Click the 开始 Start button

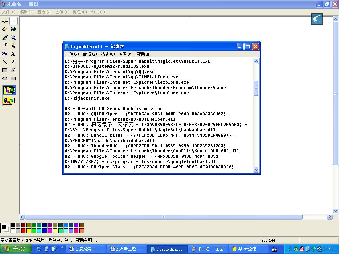[16, 249]
